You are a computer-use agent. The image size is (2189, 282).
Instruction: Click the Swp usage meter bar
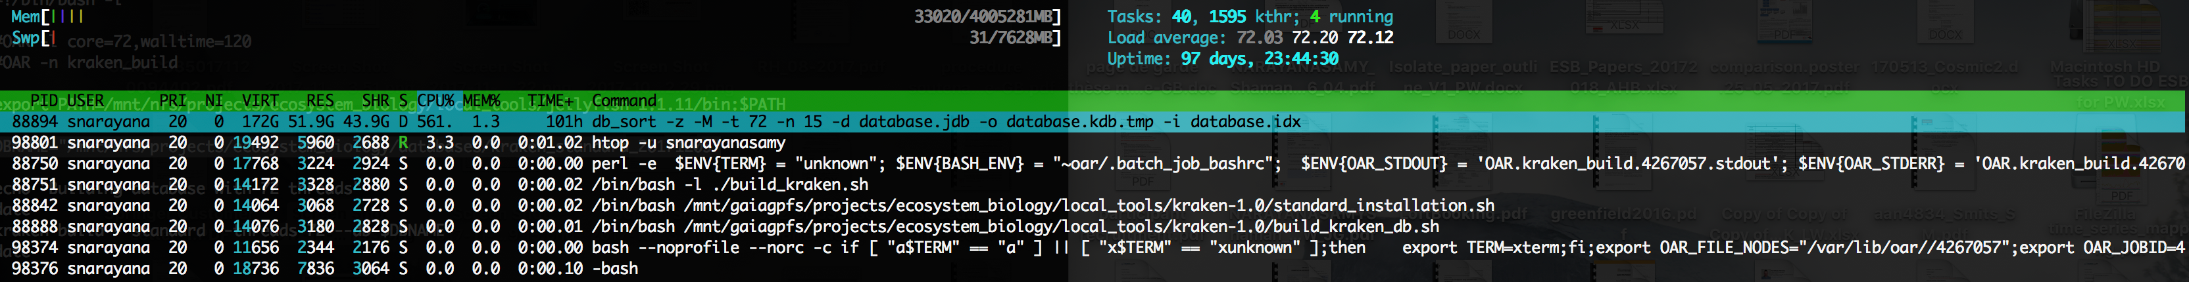[536, 37]
